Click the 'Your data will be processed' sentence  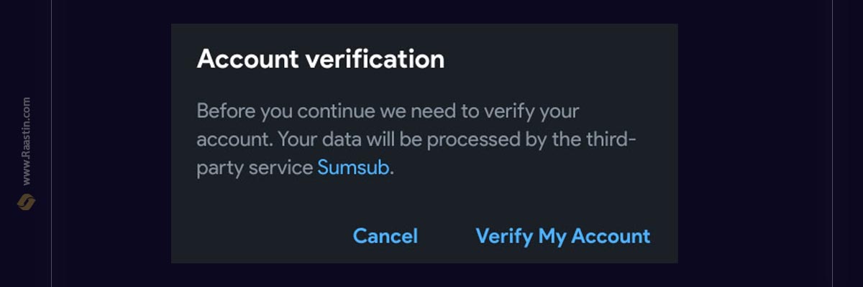coord(417,153)
